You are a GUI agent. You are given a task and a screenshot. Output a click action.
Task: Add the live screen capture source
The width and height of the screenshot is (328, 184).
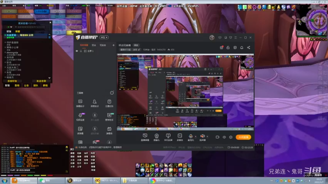(x=145, y=137)
